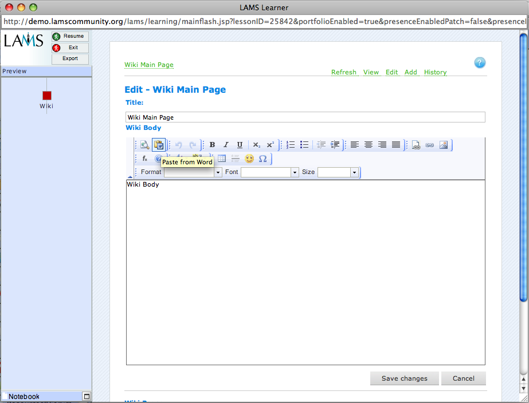This screenshot has height=403, width=529.
Task: Open the Font dropdown
Action: click(269, 172)
